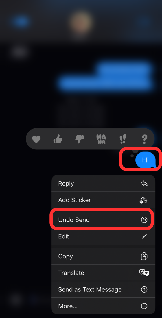Click the translate icon
The width and height of the screenshot is (162, 318).
tap(144, 273)
